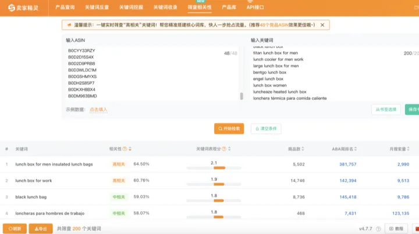Click the megaphone icon in the tip banner
The height and width of the screenshot is (234, 419).
[69, 25]
